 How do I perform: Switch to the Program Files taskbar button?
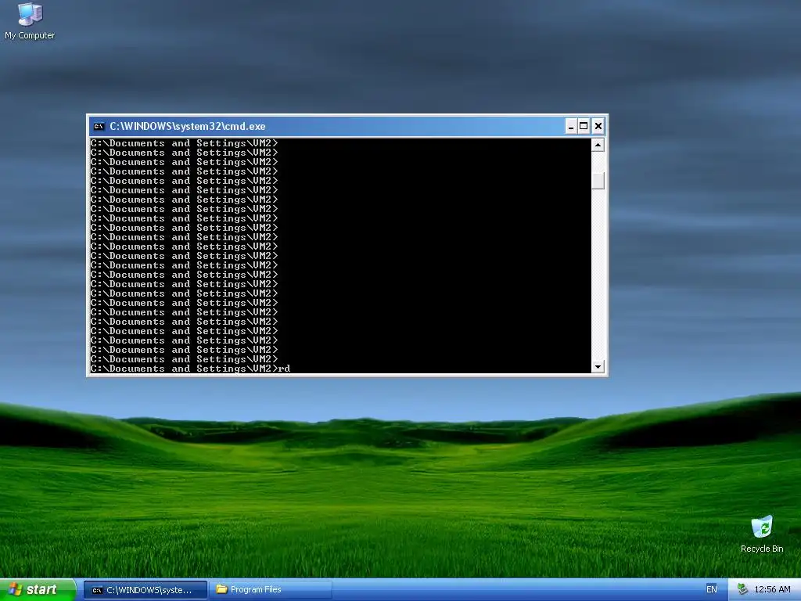click(270, 590)
